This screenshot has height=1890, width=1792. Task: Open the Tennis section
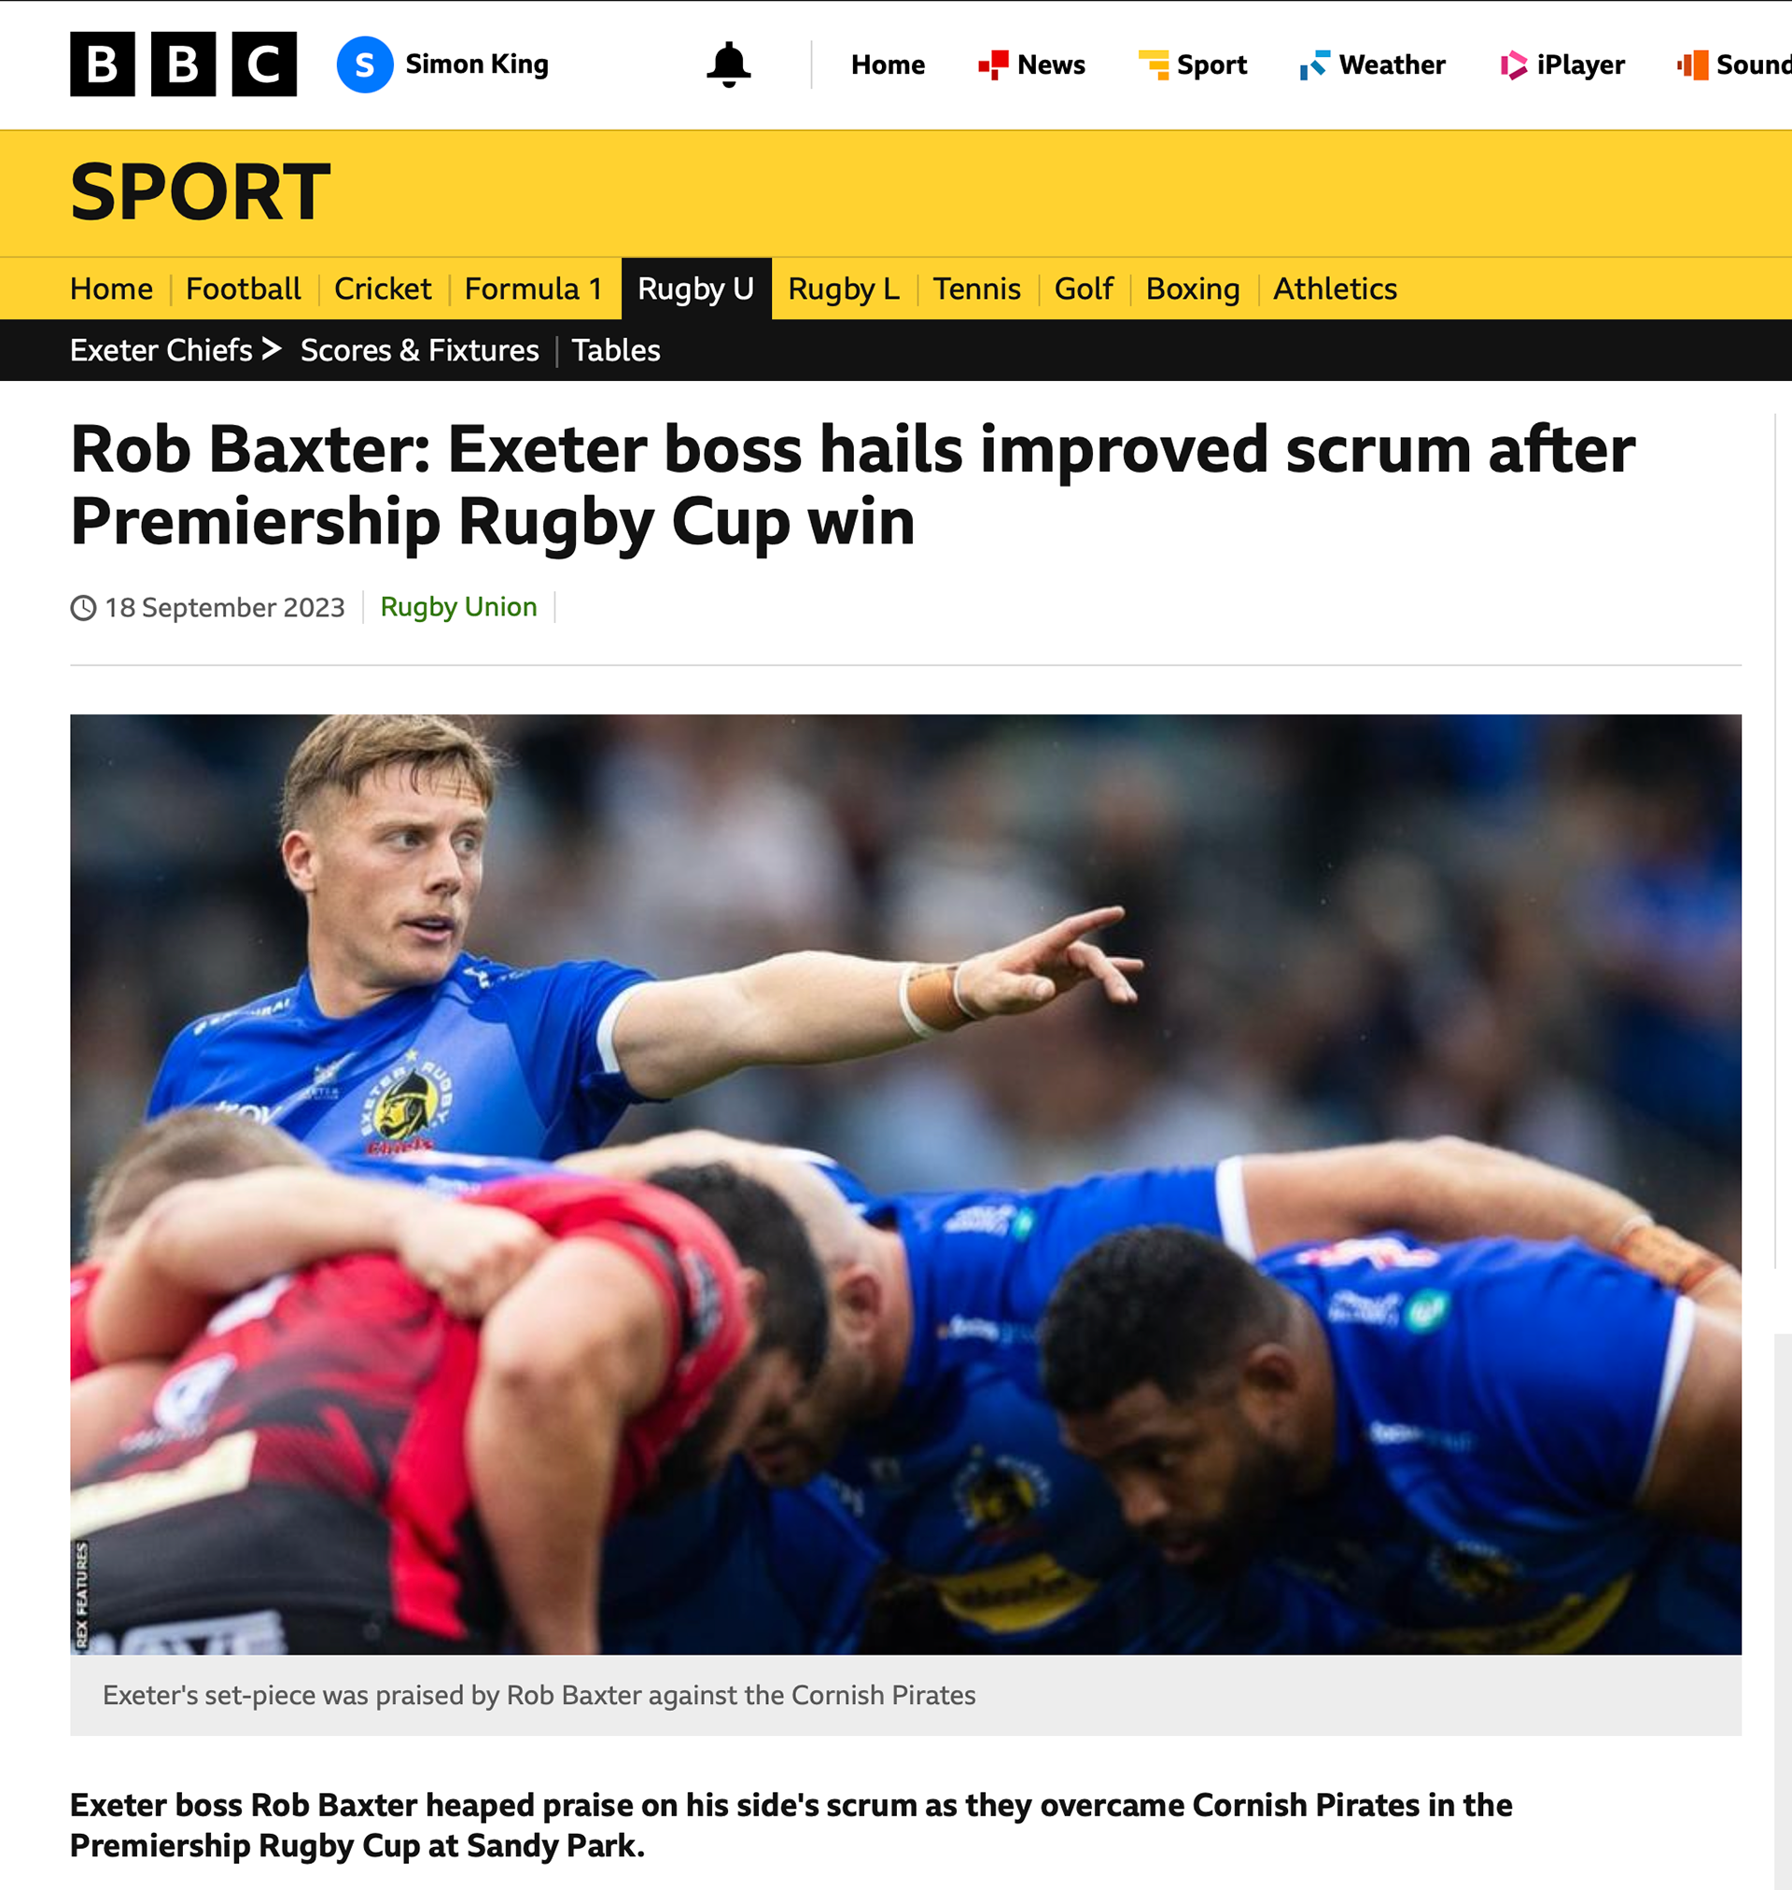click(x=976, y=289)
